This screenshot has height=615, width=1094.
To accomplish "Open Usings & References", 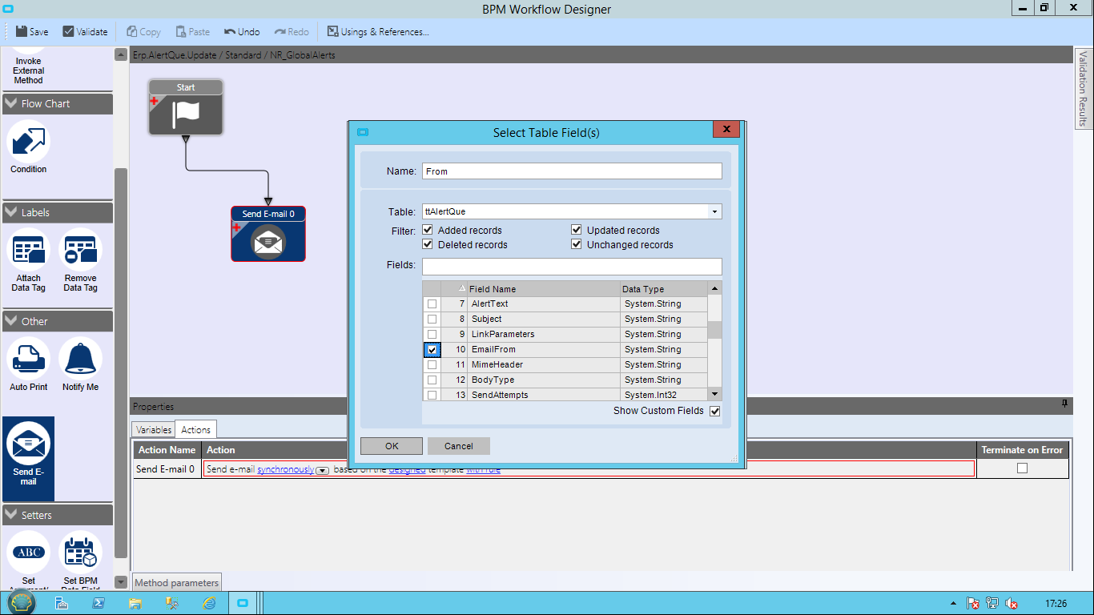I will tap(377, 32).
